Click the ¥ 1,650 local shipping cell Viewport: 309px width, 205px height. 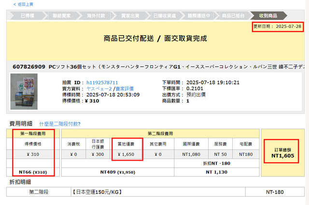[x=126, y=154]
